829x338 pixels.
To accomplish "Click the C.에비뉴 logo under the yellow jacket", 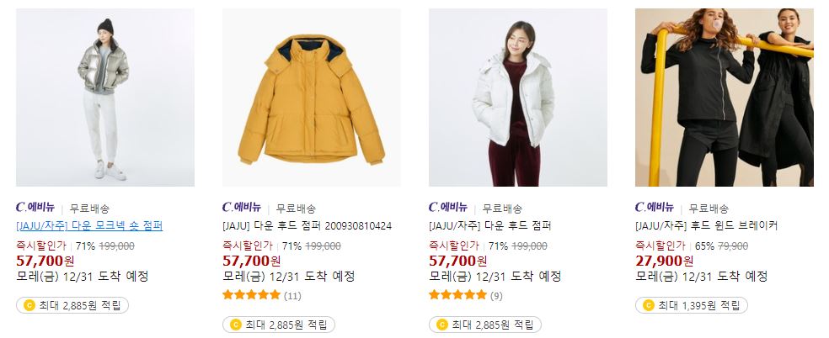I will [242, 207].
